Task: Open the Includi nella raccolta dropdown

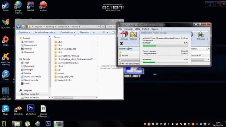Action: 45,32
